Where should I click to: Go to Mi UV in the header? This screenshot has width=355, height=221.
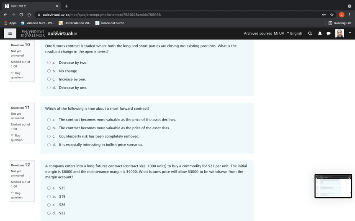point(278,33)
